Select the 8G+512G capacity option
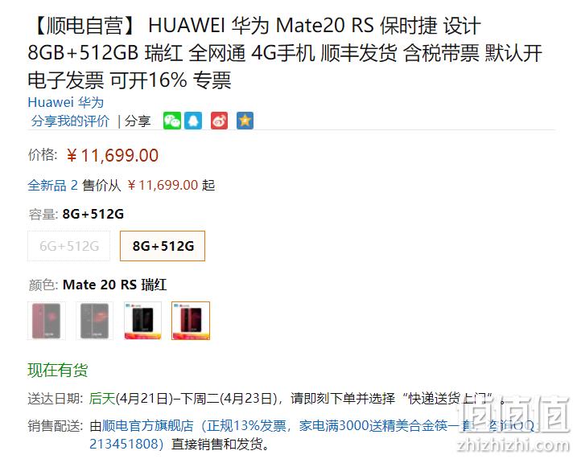577x459 pixels. tap(163, 246)
